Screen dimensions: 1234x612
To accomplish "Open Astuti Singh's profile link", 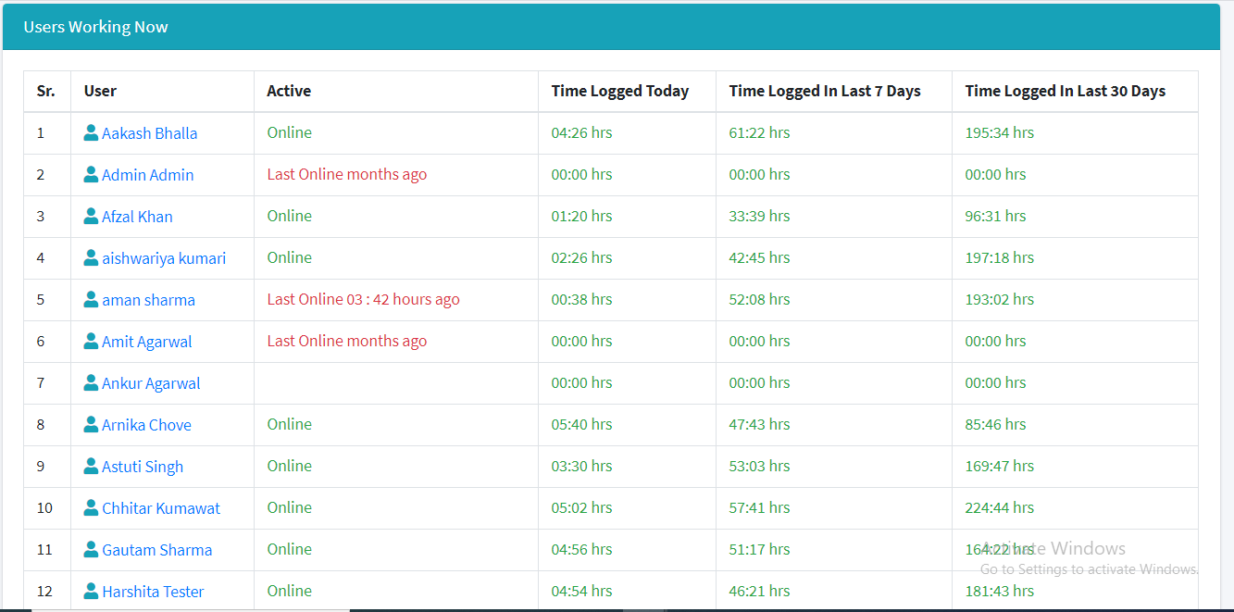I will (142, 467).
